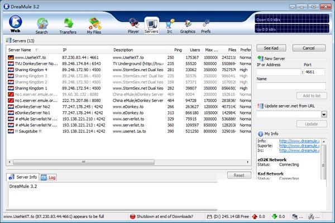Launch the Player toolbar icon
The image size is (335, 223).
point(133,24)
